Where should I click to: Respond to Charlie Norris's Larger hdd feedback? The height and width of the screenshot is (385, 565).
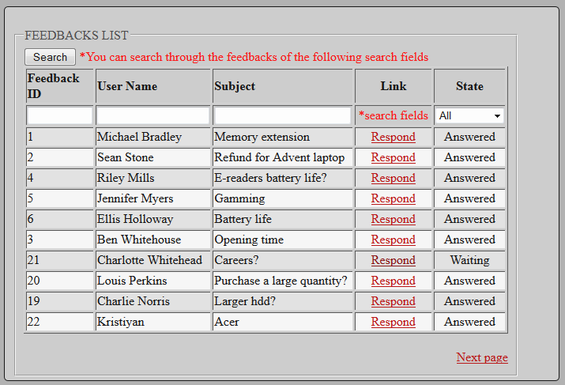[393, 301]
